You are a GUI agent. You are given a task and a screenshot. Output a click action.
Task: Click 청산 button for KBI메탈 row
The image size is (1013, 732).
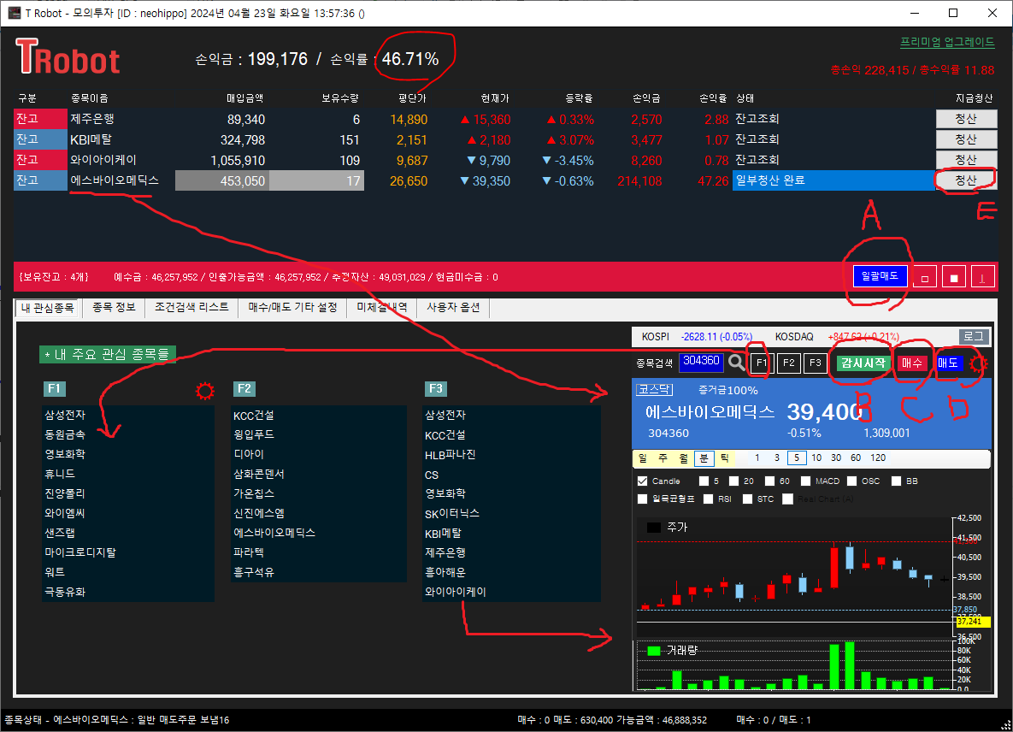[x=966, y=139]
